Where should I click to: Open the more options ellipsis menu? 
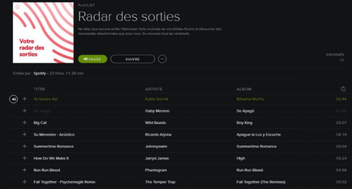(x=162, y=59)
